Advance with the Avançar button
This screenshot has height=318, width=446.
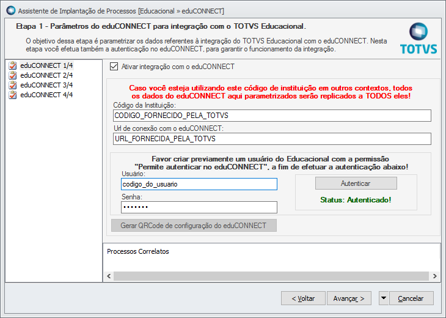(349, 298)
